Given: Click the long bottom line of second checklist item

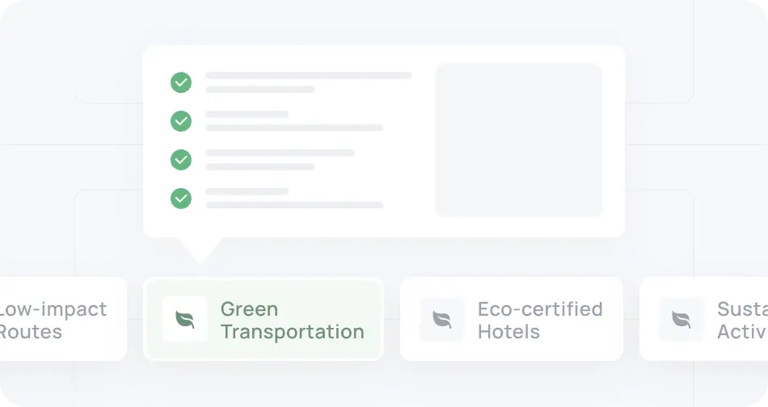Looking at the screenshot, I should tap(294, 128).
